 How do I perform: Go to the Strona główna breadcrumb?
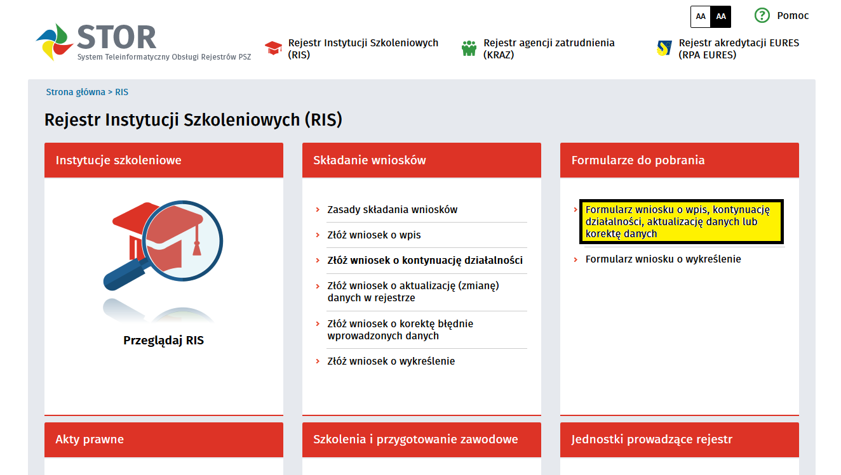pyautogui.click(x=76, y=92)
